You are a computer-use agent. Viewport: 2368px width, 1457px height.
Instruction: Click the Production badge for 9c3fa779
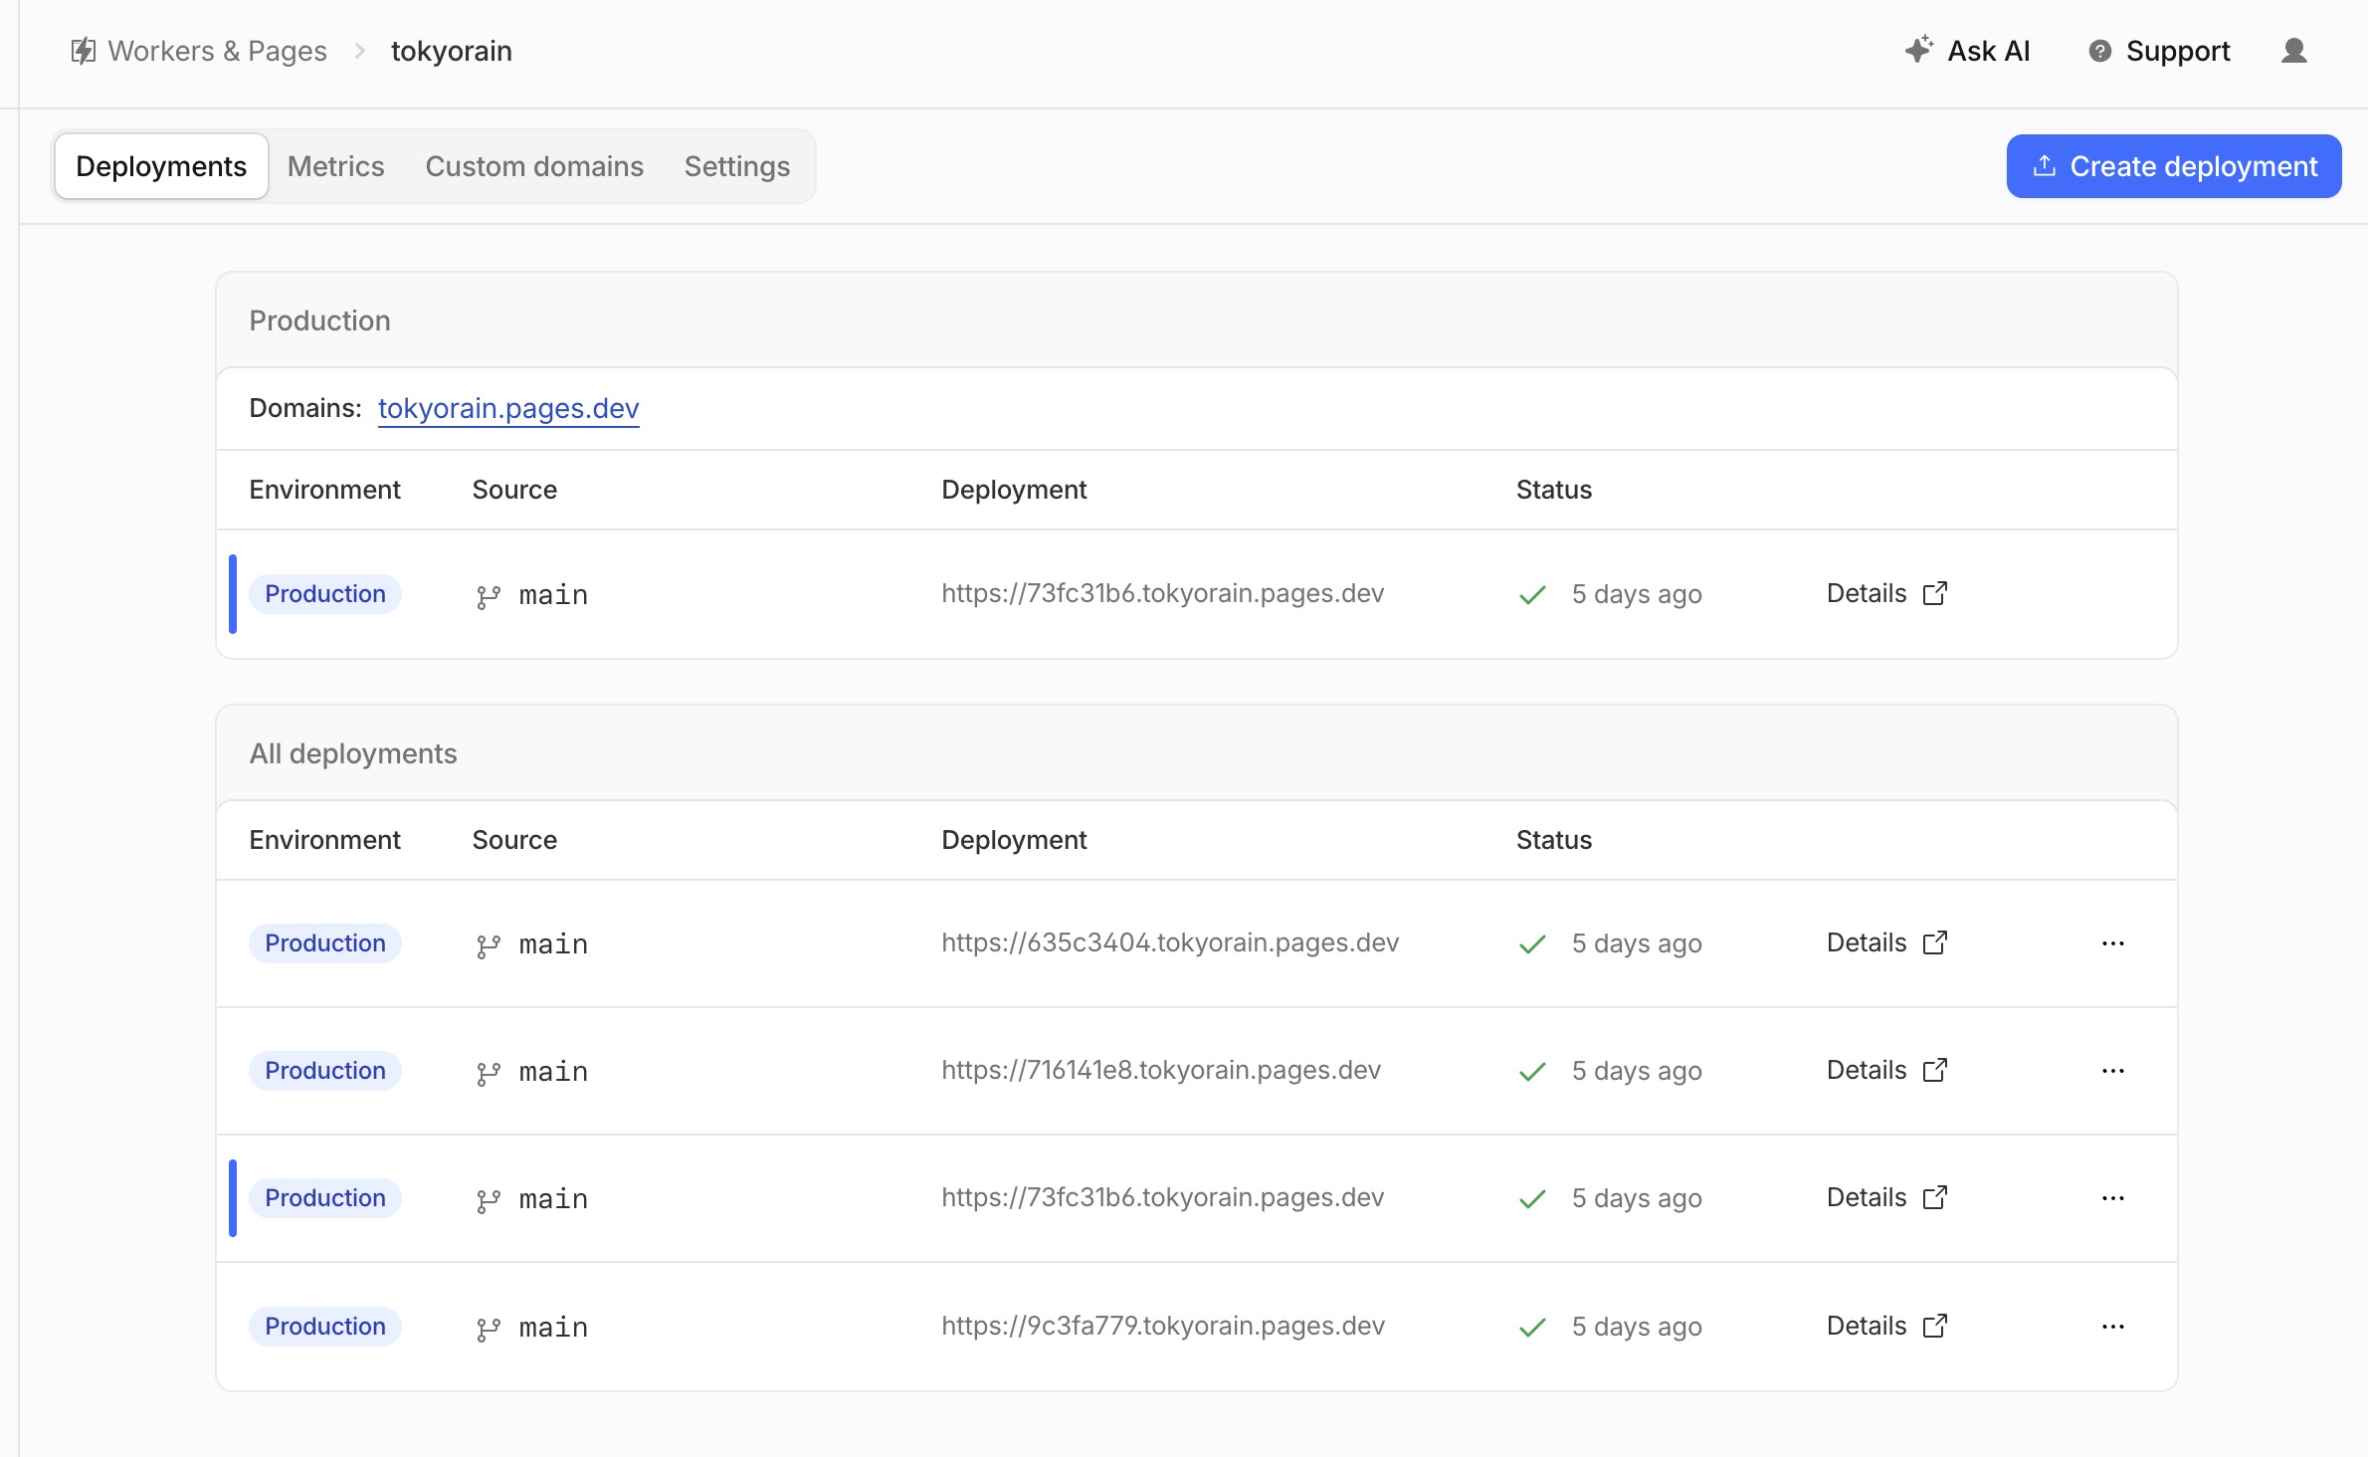point(325,1327)
